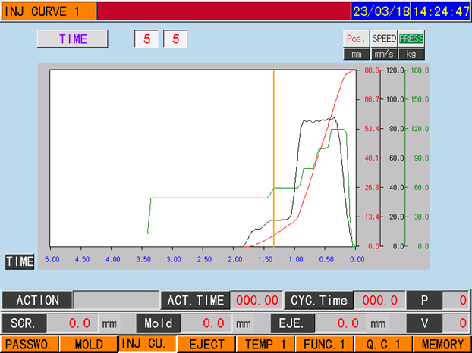Viewport: 472px width, 353px height.
Task: Select the CYC.Time value field
Action: pyautogui.click(x=378, y=300)
